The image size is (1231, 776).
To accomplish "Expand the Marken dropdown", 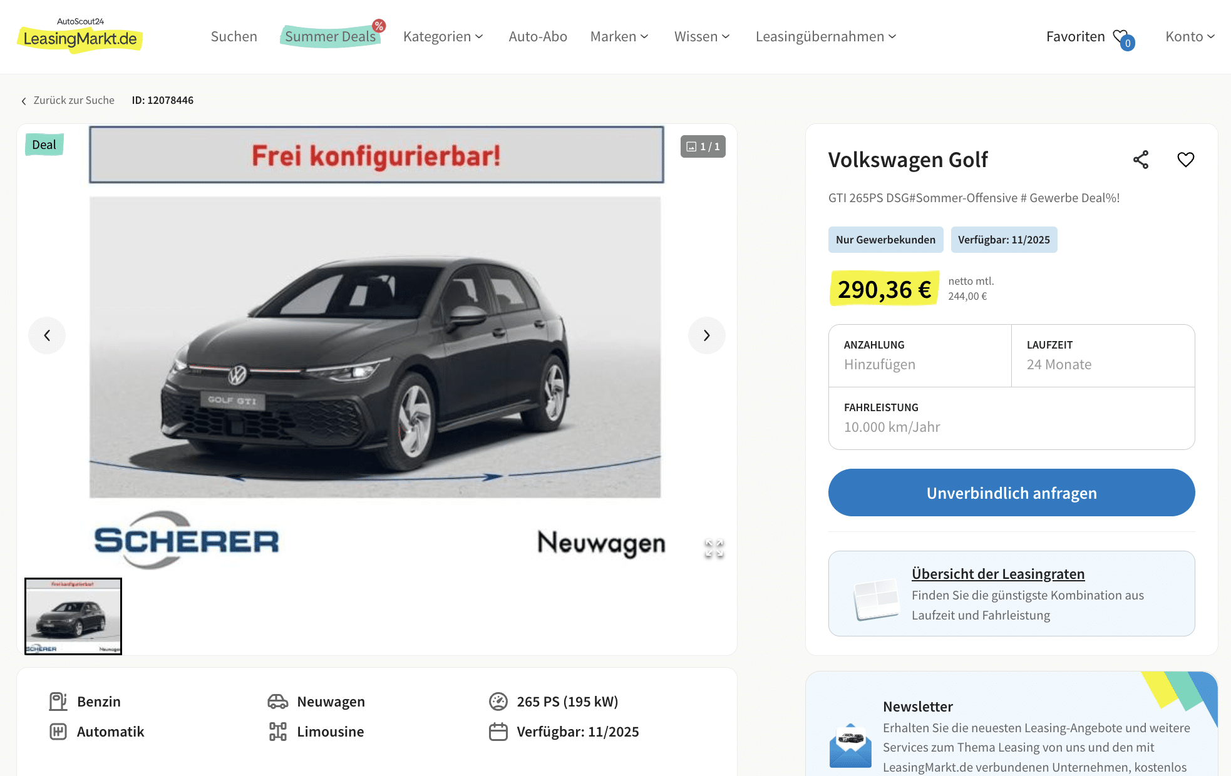I will 619,36.
